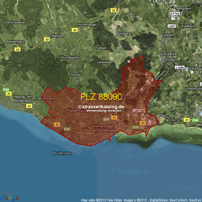The height and width of the screenshot is (202, 202).
Task: Click the L207 shield above Lipbach
Action: (x=172, y=26)
